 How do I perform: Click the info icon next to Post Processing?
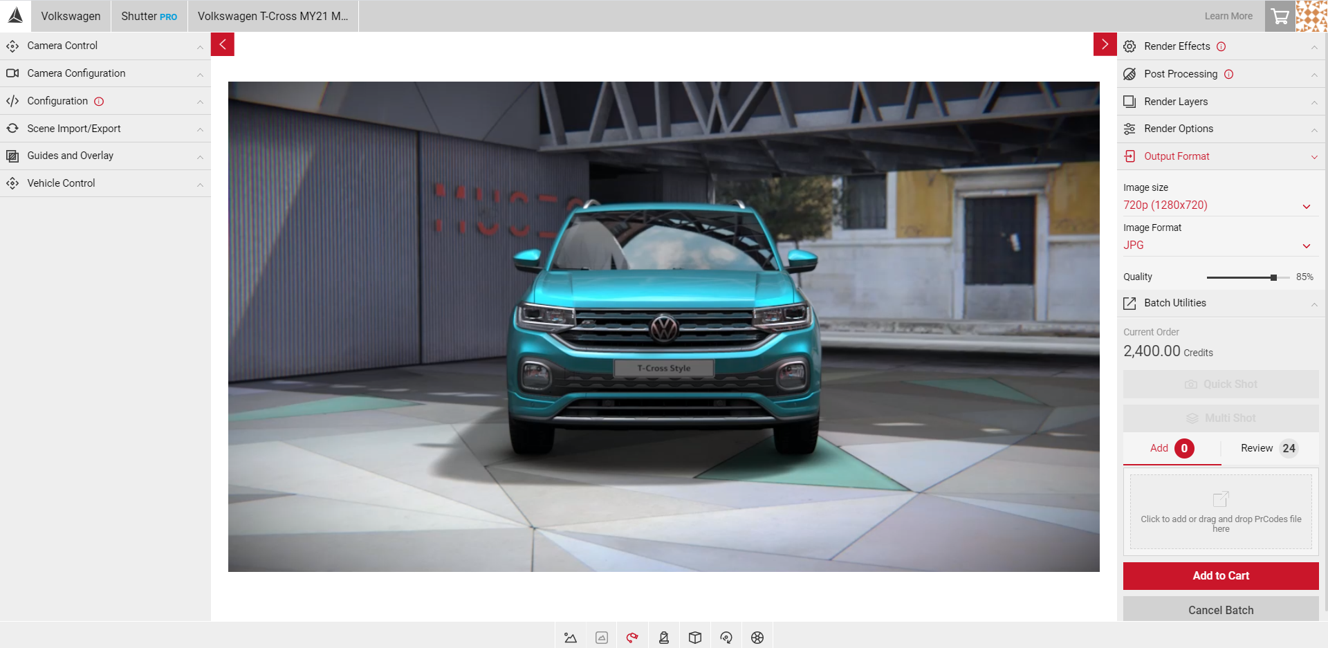[1229, 74]
